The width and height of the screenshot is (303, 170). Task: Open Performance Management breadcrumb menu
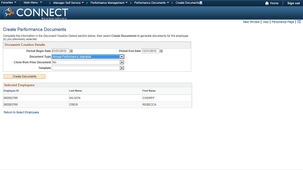point(109,3)
